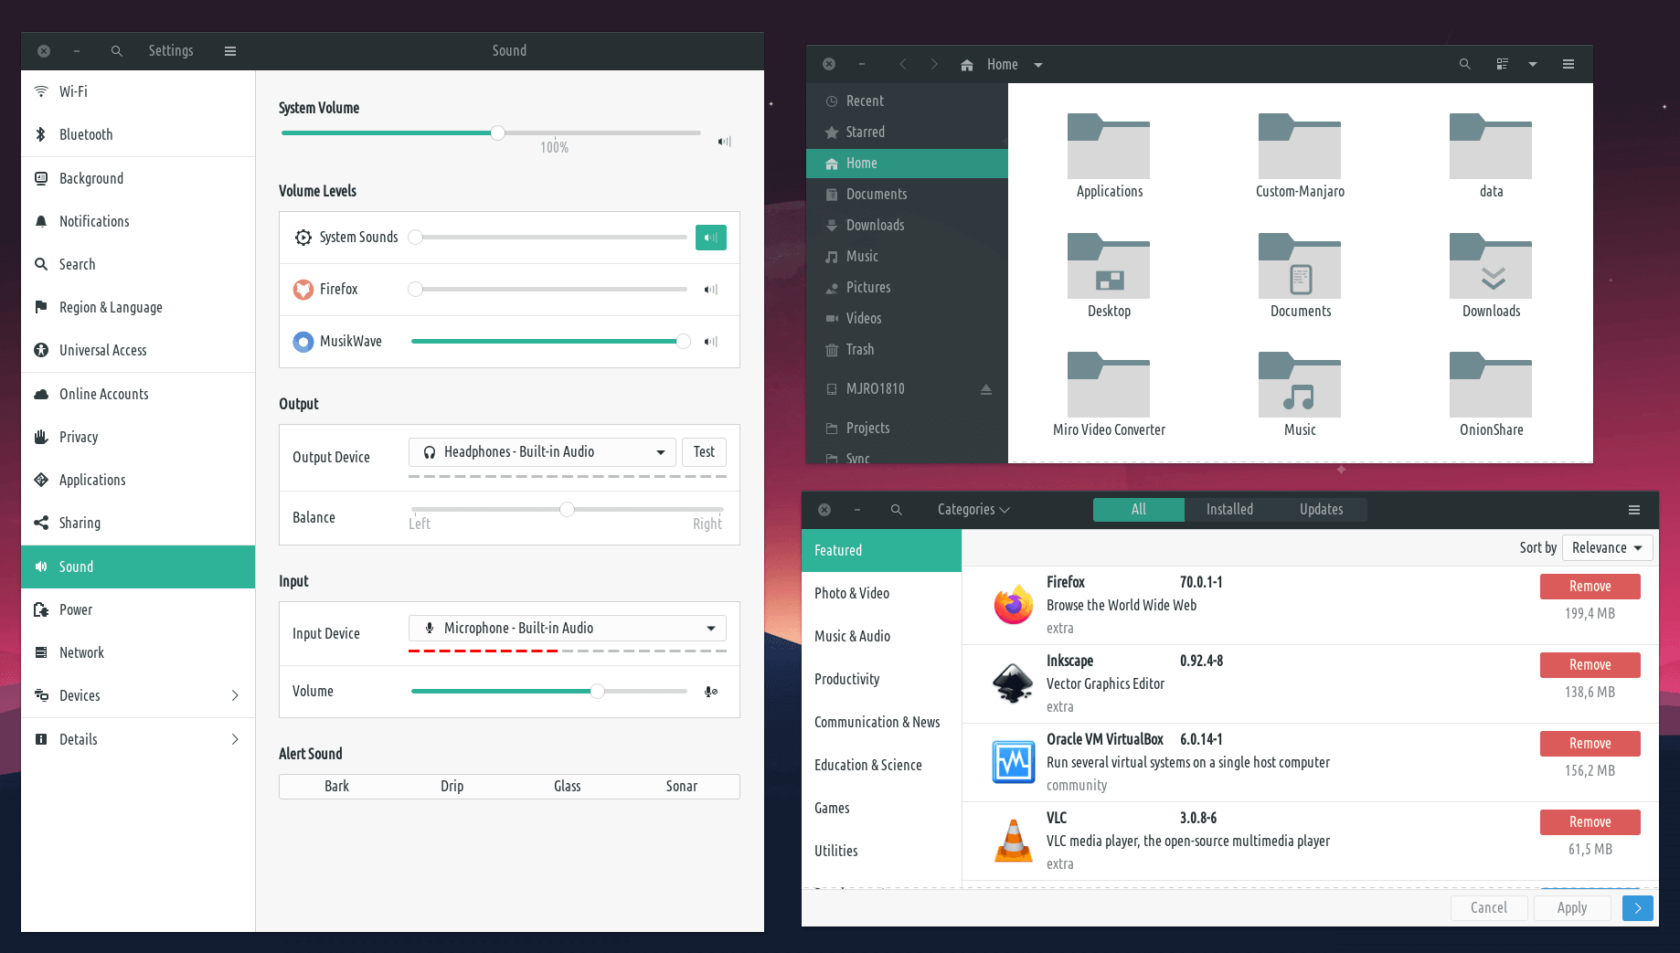The width and height of the screenshot is (1680, 953).
Task: Click the search icon in file manager toolbar
Action: (1464, 64)
